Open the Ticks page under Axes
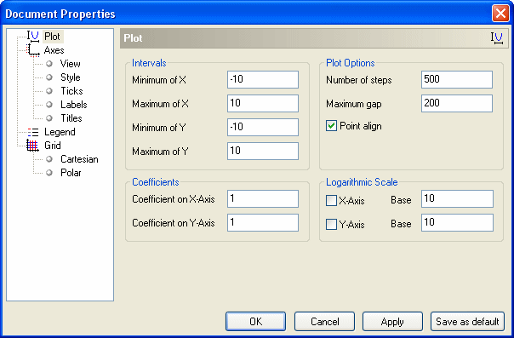The image size is (514, 338). [71, 91]
